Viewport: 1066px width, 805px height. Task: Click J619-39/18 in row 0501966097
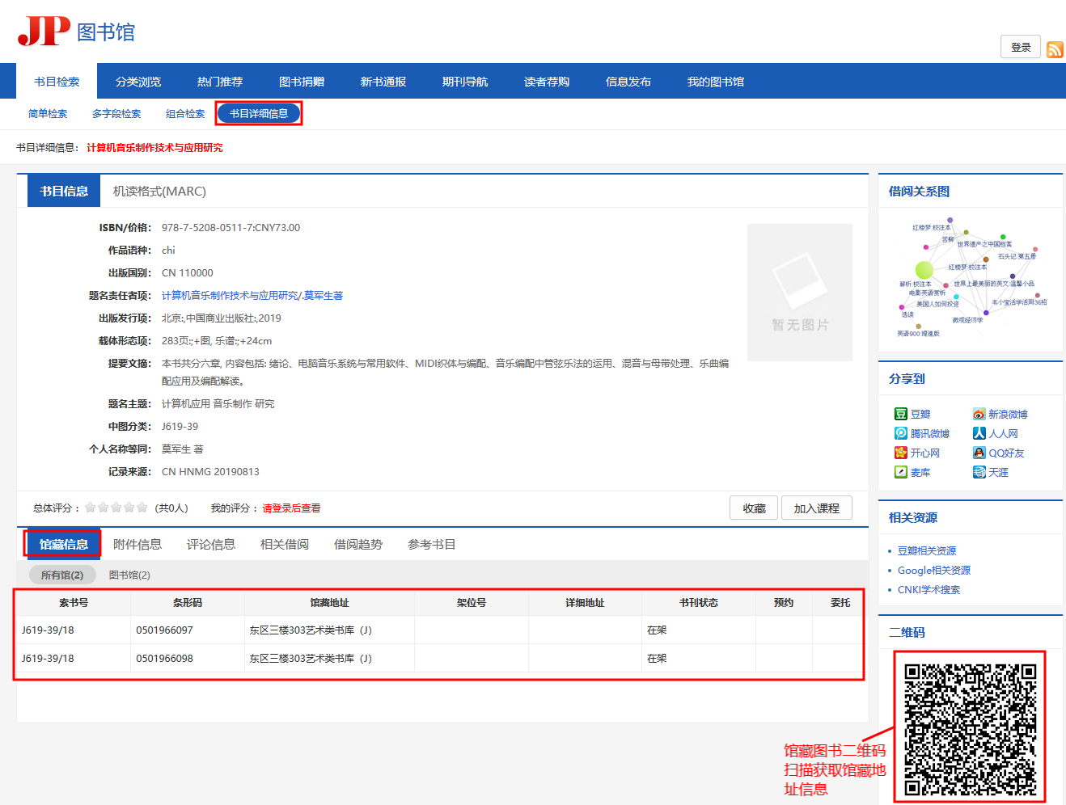click(x=48, y=630)
